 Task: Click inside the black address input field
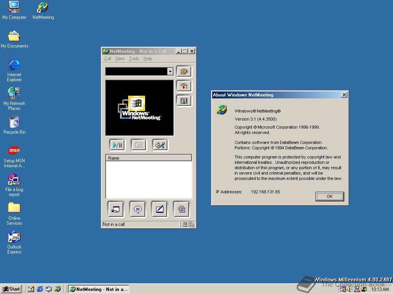(x=137, y=71)
